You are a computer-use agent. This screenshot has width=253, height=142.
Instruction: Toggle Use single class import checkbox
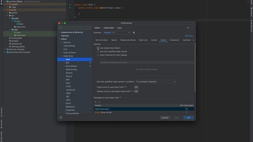(x=98, y=48)
